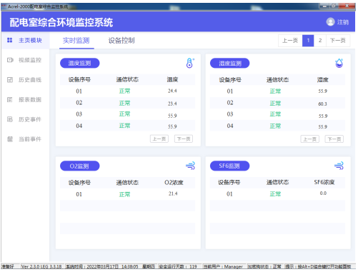Select page 1 in top pagination
Image resolution: width=358 pixels, height=277 pixels.
click(x=308, y=41)
